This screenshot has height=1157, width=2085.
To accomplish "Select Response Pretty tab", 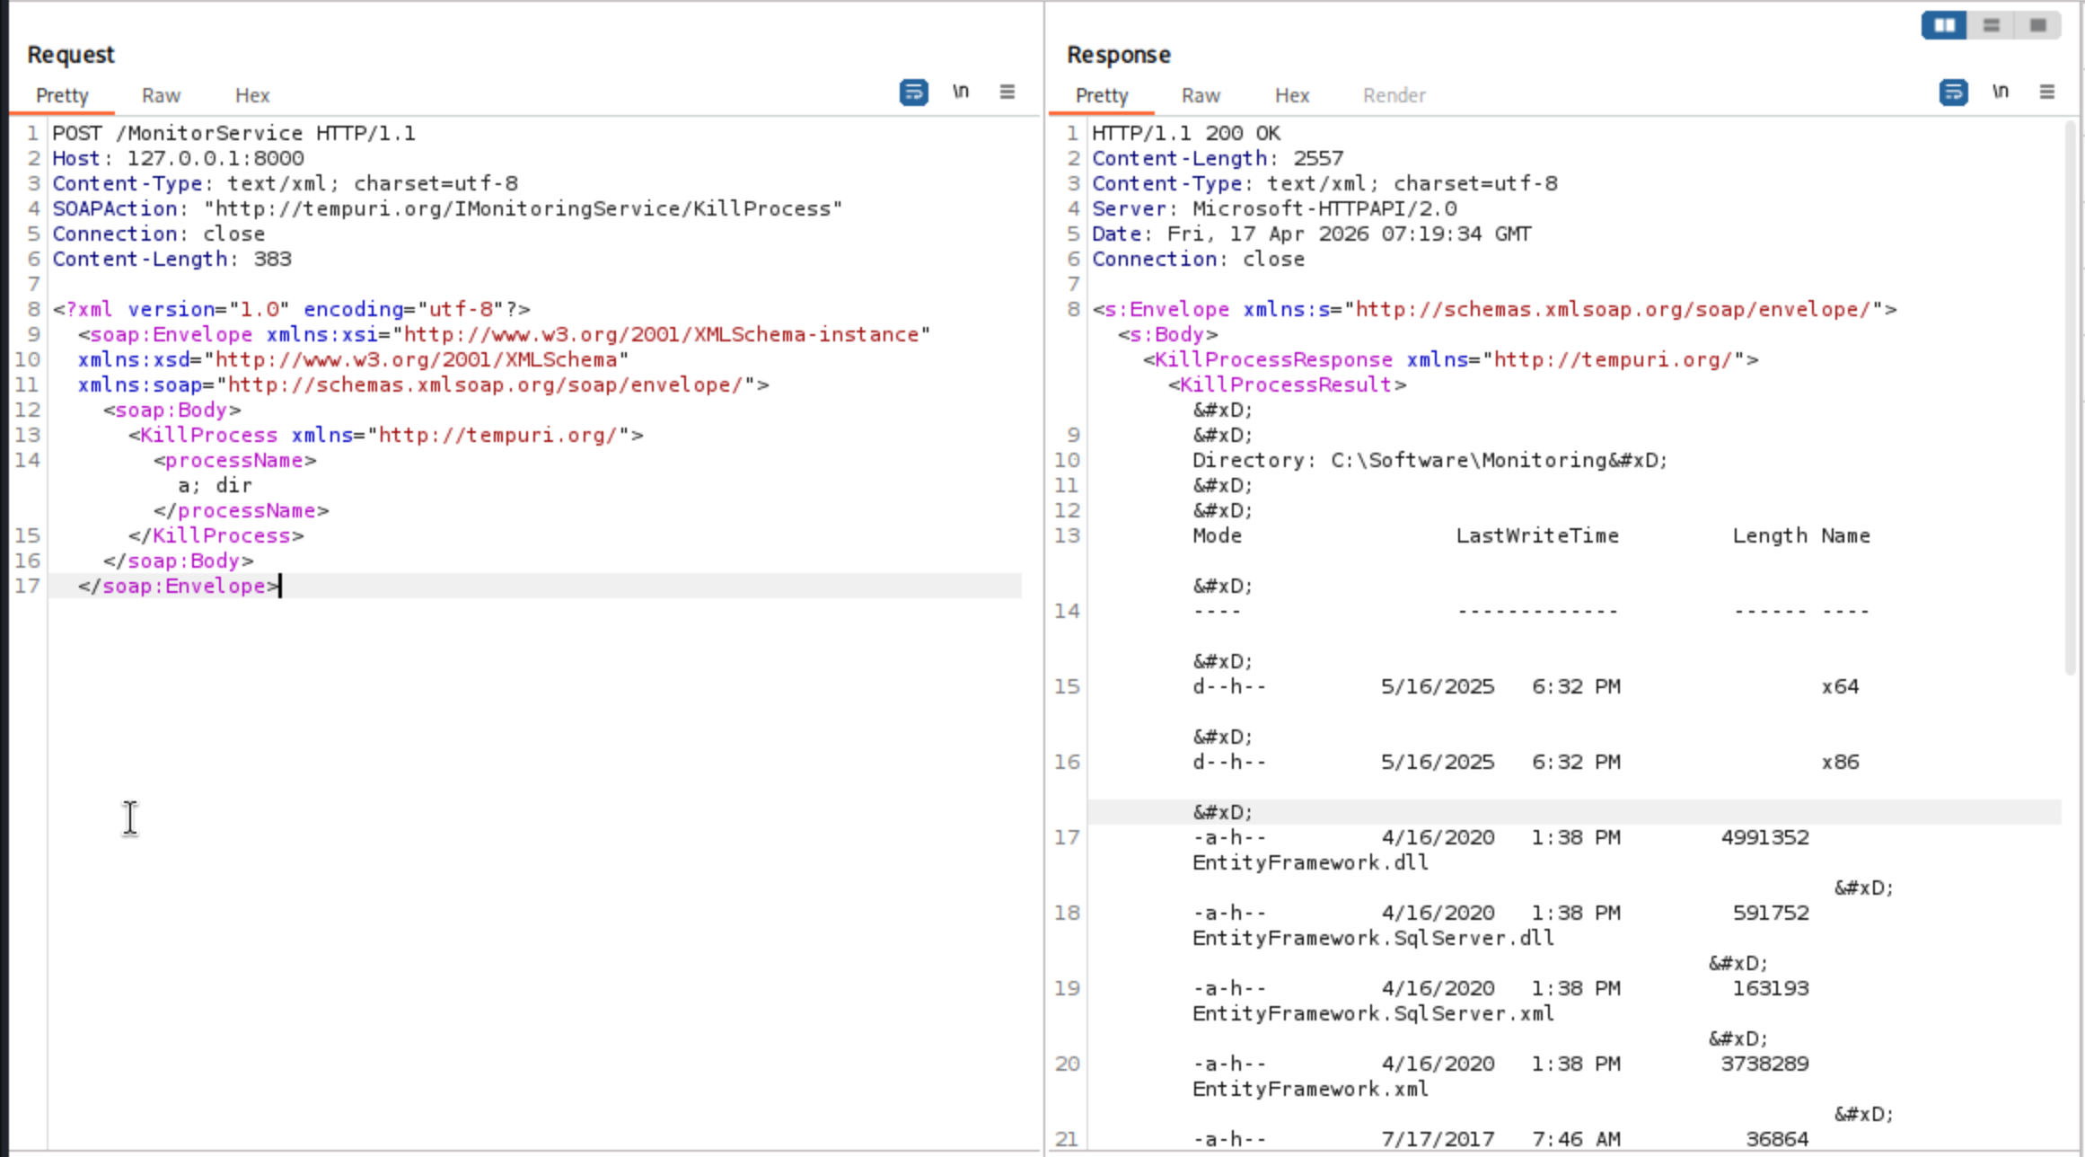I will pyautogui.click(x=1102, y=95).
